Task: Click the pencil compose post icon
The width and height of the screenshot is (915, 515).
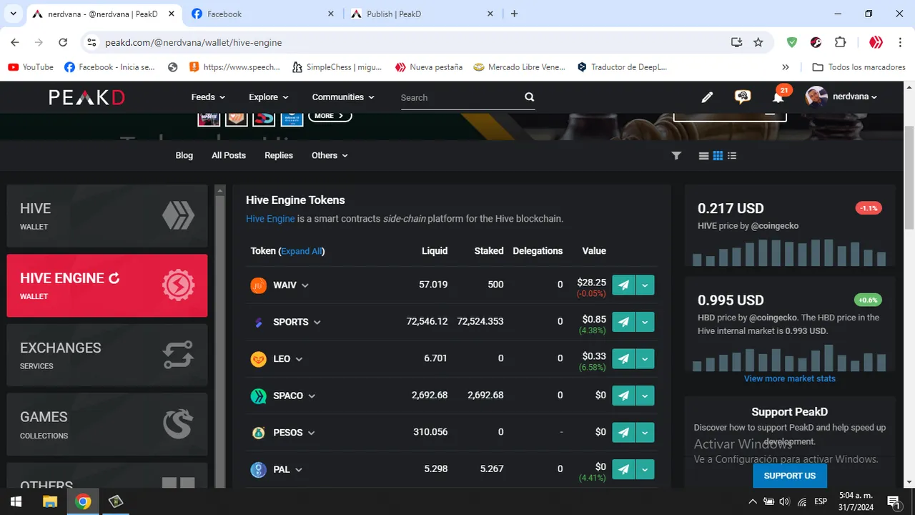Action: [707, 97]
